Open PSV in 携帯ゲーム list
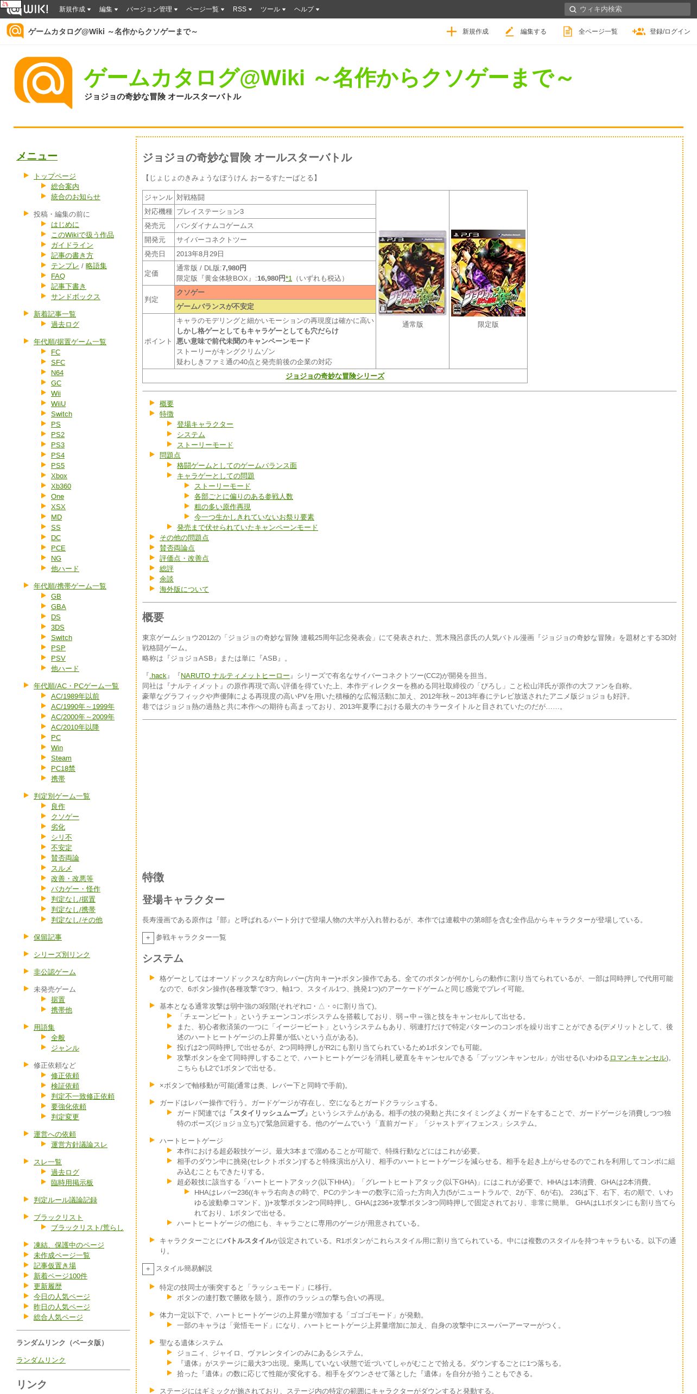 point(58,658)
